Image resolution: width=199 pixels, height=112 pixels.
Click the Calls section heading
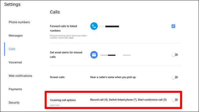click(x=55, y=12)
